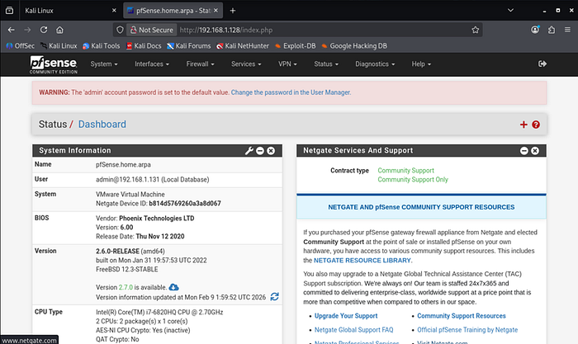
Task: Click version 2.7.0 available link
Action: 126,287
